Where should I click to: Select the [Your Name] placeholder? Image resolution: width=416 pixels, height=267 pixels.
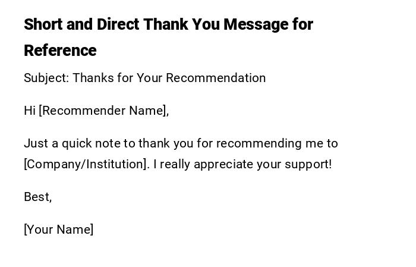pyautogui.click(x=58, y=230)
